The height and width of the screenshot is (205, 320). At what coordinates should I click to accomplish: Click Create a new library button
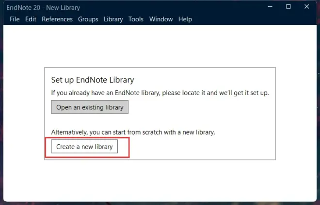pyautogui.click(x=84, y=147)
